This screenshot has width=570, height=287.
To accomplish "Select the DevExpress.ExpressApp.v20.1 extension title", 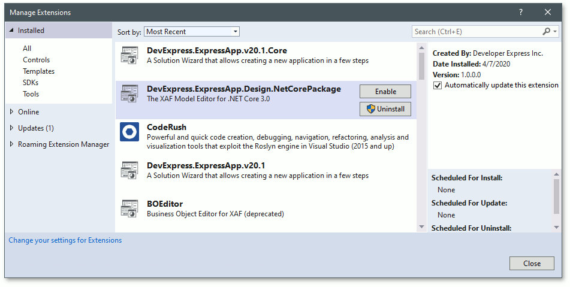I will 206,165.
